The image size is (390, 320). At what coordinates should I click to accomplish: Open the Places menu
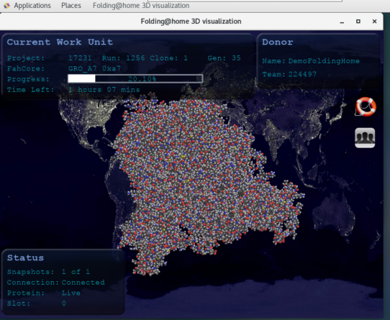coord(71,6)
